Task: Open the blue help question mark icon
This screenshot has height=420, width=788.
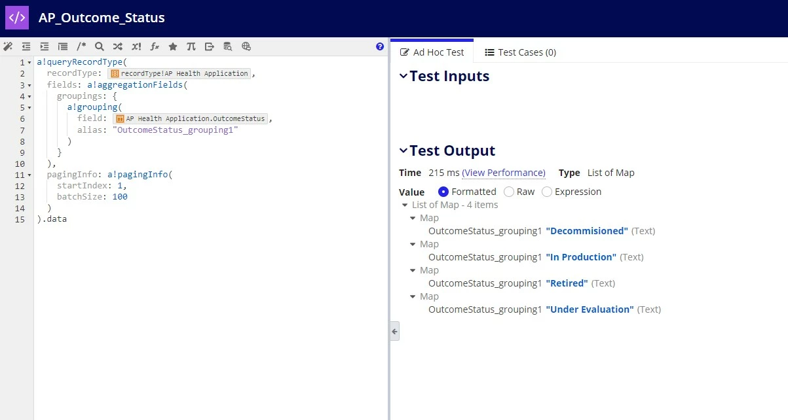Action: pos(380,46)
